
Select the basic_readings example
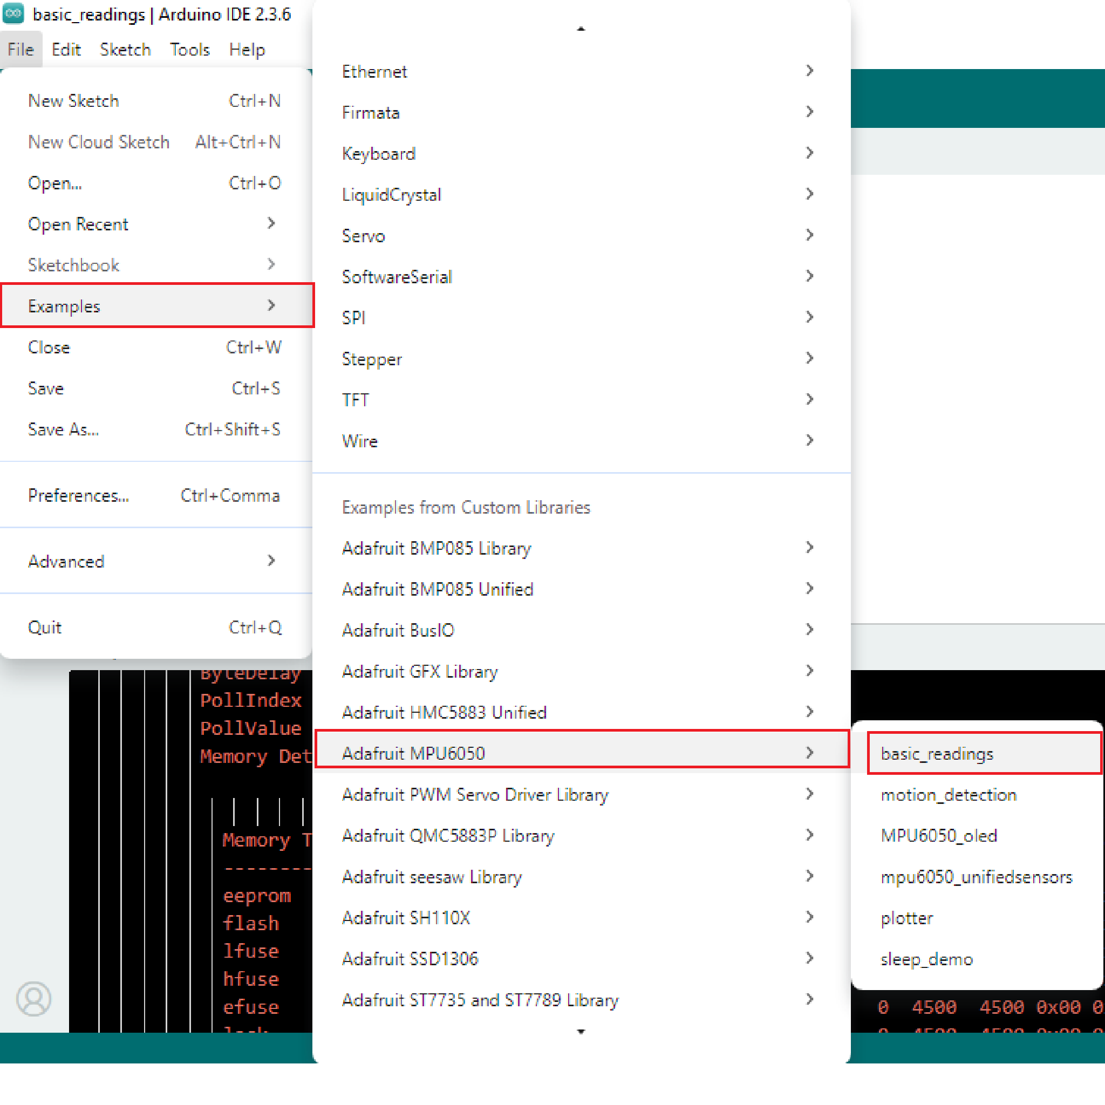[x=937, y=754]
